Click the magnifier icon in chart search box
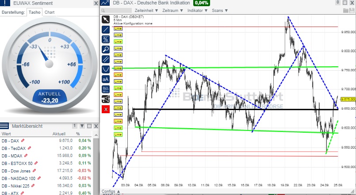 coord(103,11)
